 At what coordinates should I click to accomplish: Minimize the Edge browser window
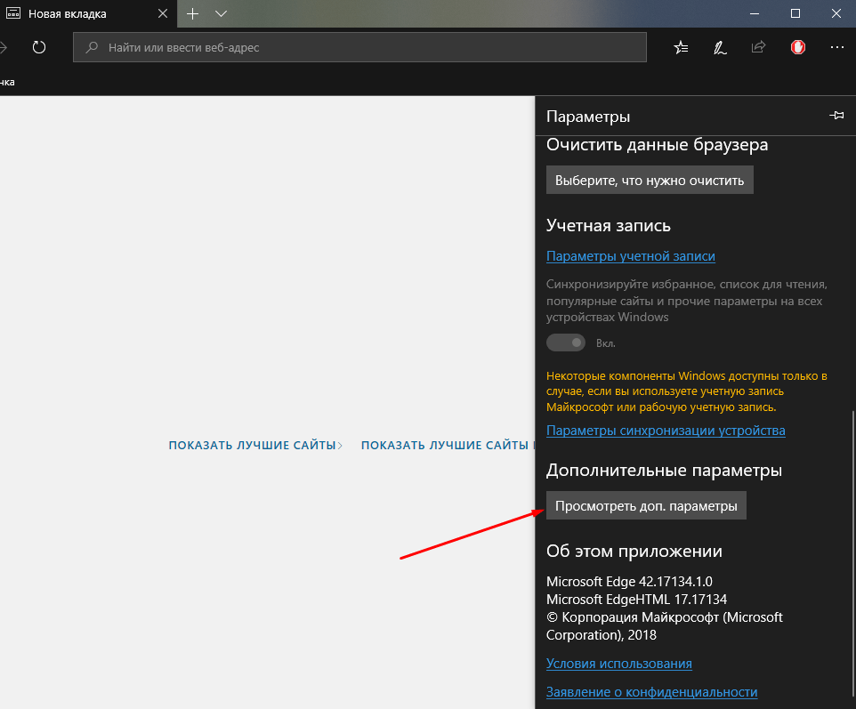(x=755, y=13)
